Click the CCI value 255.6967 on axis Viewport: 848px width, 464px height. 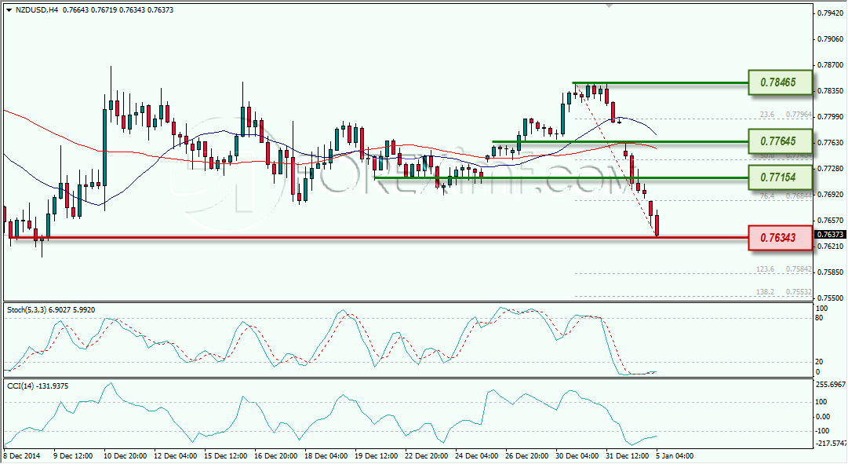[x=831, y=384]
